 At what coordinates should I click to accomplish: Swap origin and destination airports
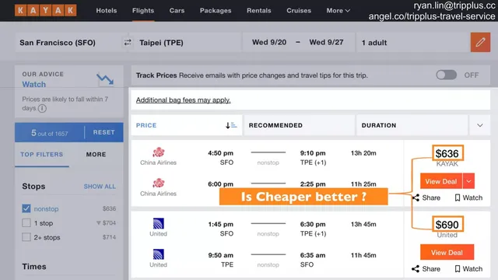tap(128, 42)
